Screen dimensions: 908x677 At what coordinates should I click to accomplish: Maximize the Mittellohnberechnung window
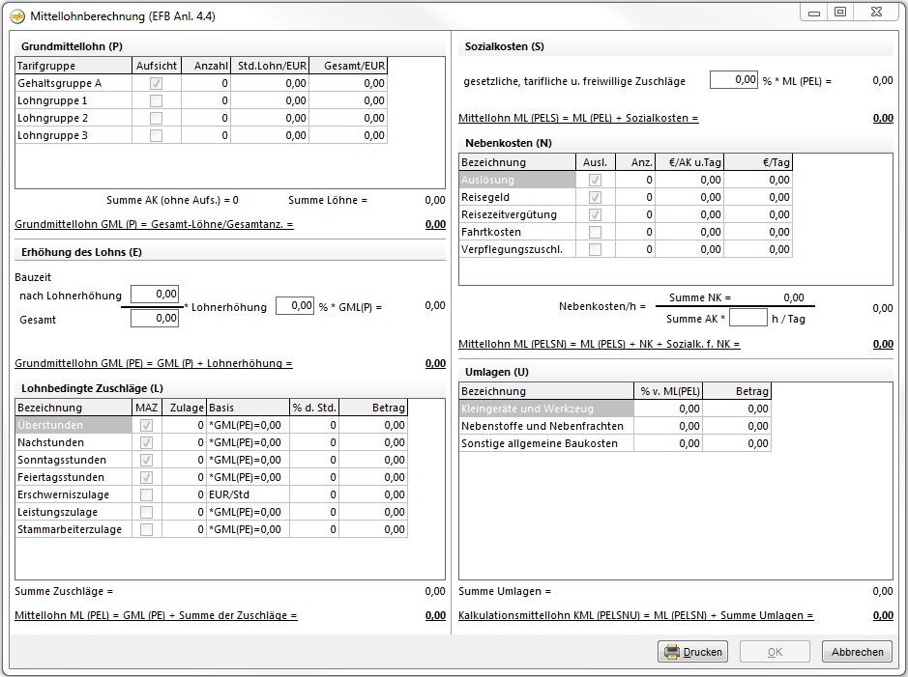click(839, 12)
